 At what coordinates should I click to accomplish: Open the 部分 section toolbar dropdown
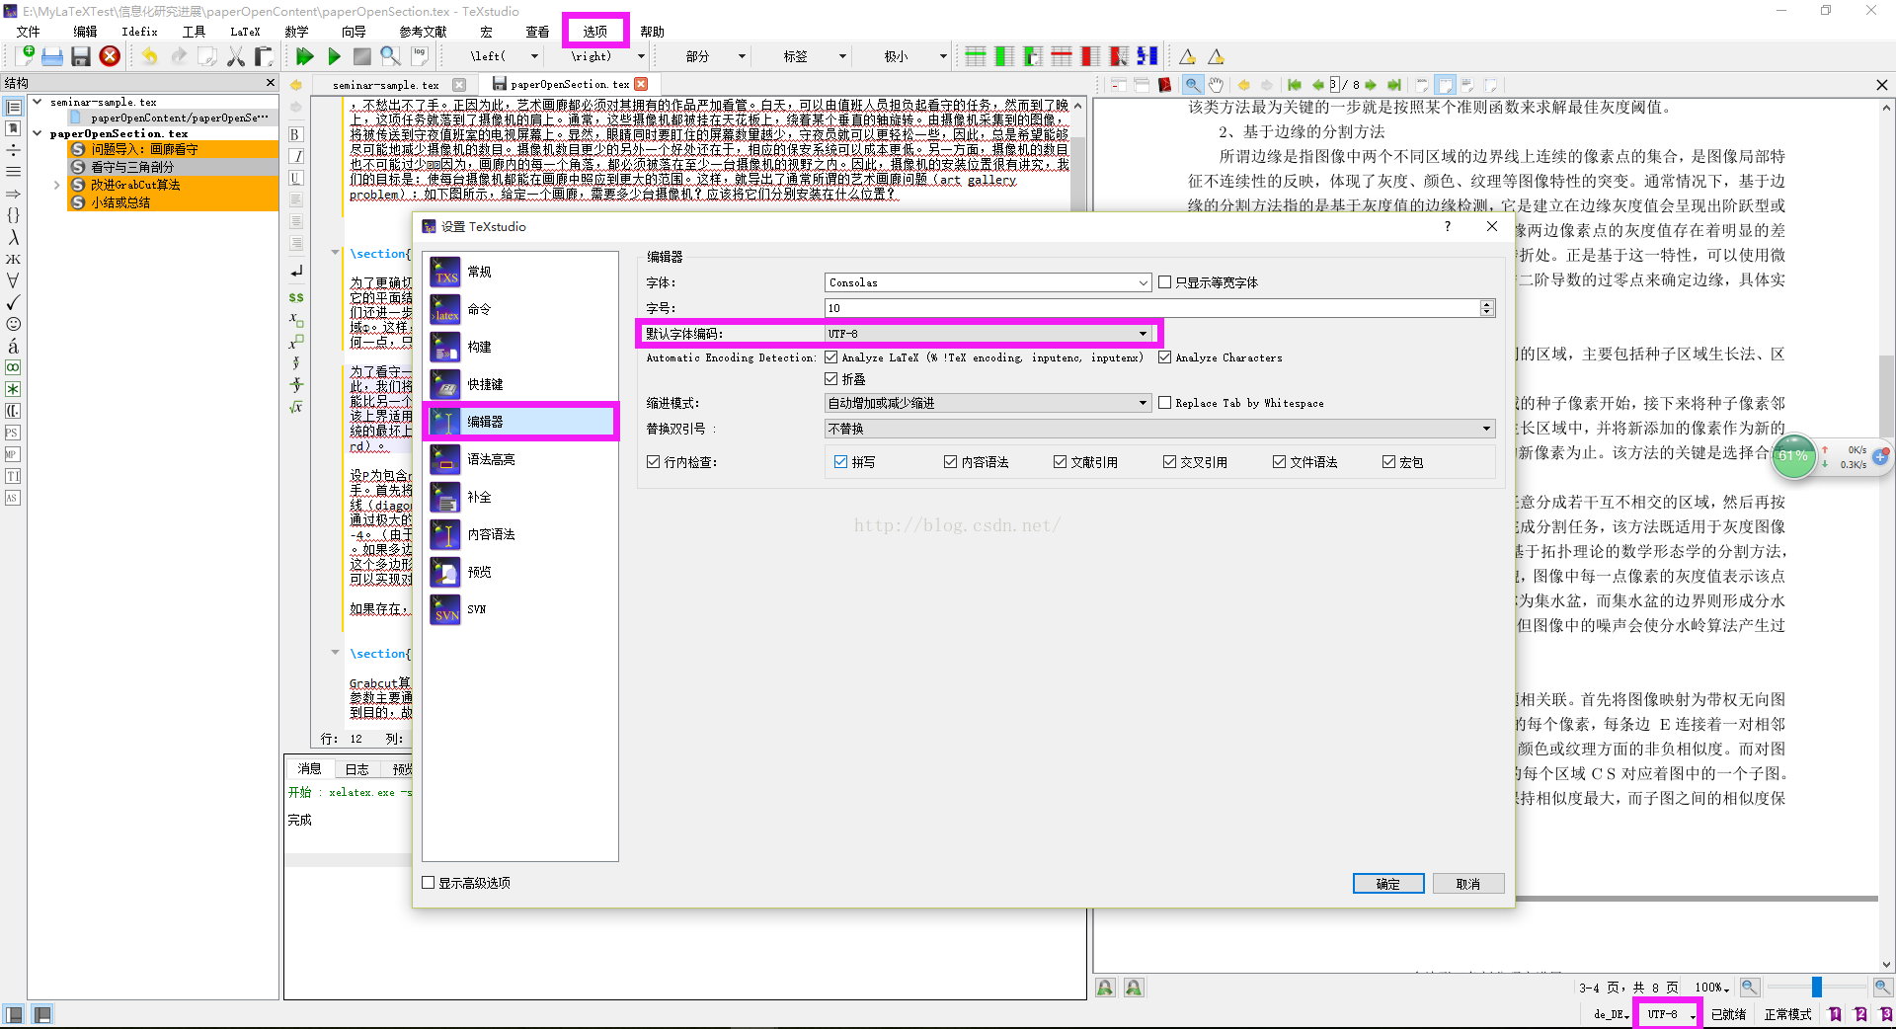[742, 56]
